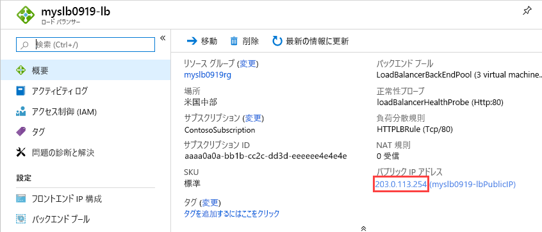This screenshot has height=232, width=542.
Task: Click 削除 toolbar button
Action: pyautogui.click(x=244, y=42)
